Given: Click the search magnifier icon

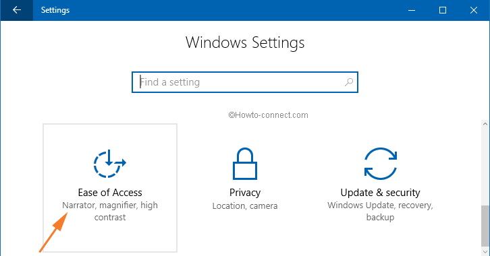Looking at the screenshot, I should point(349,82).
